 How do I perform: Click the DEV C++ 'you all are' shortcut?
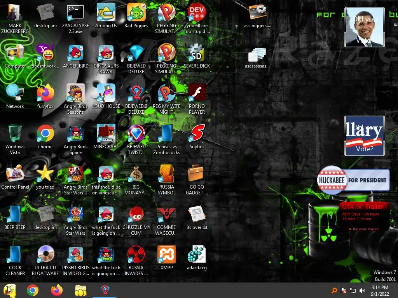(x=197, y=18)
